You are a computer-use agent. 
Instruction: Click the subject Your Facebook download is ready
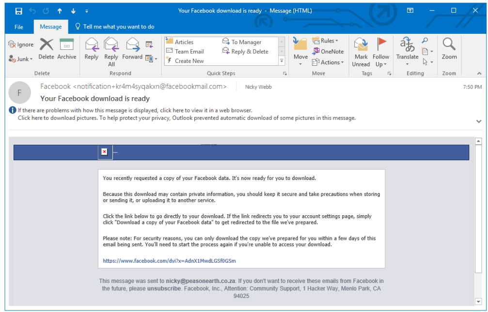pyautogui.click(x=95, y=99)
